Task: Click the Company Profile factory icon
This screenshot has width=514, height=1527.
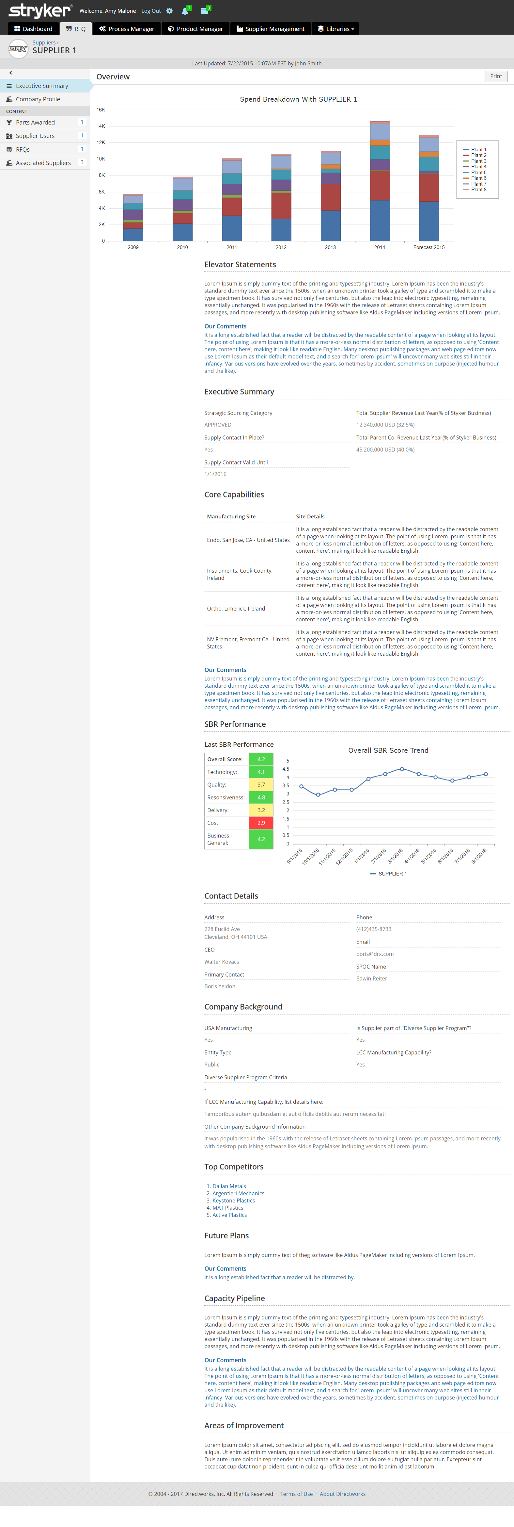Action: (9, 100)
